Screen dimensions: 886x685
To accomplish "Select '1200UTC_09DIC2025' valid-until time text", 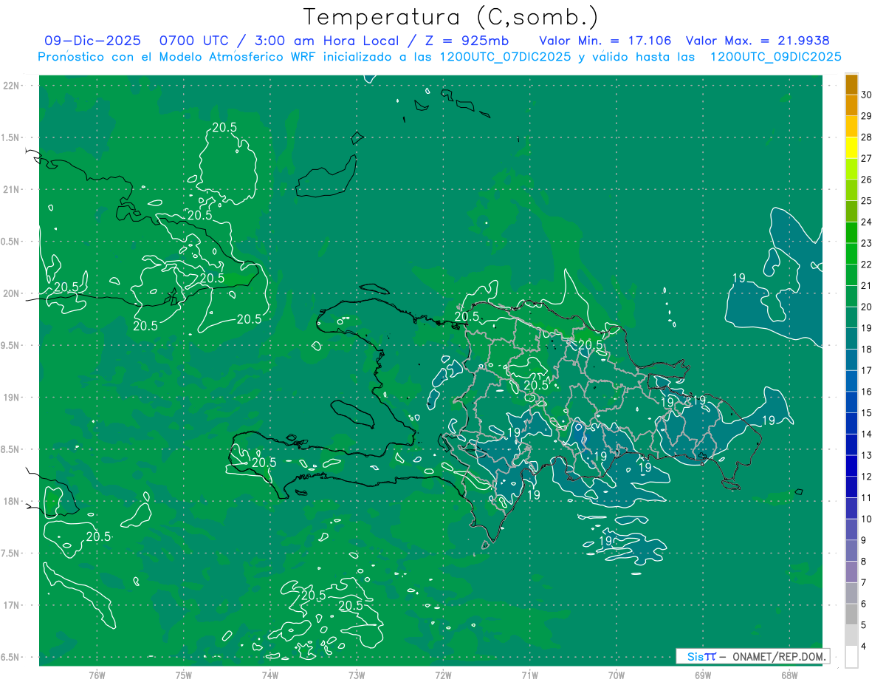I will [775, 57].
